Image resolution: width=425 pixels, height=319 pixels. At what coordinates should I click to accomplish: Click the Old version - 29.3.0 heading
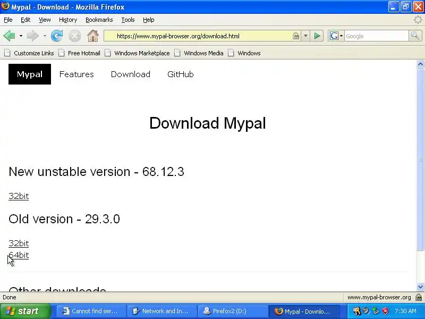pos(64,219)
